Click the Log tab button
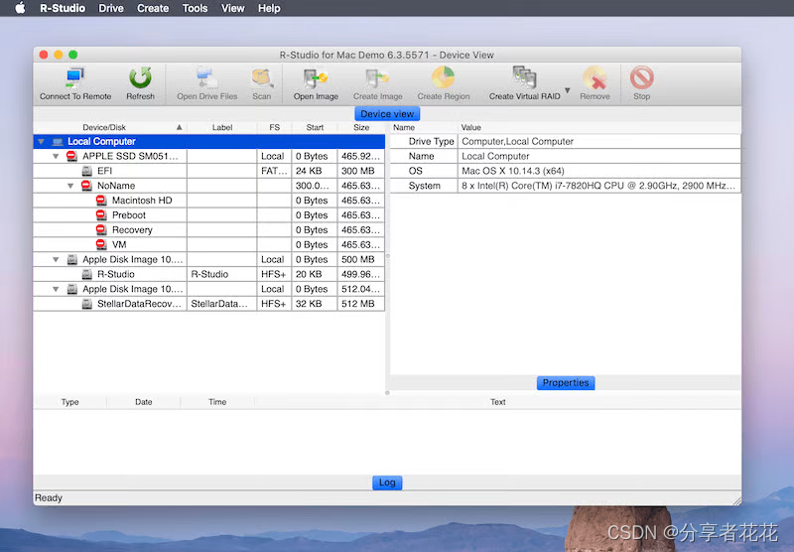Image resolution: width=794 pixels, height=552 pixels. point(387,483)
